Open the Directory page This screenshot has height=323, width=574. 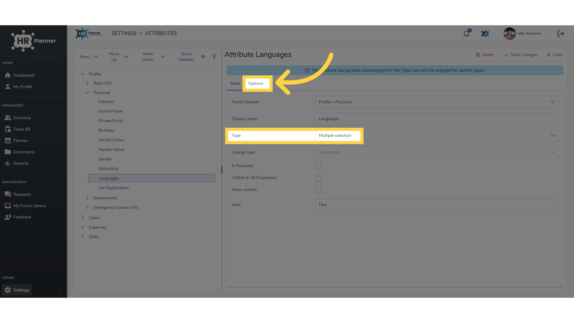click(18, 118)
